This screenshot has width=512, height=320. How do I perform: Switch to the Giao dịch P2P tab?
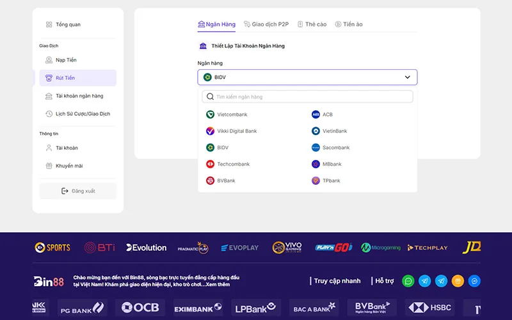point(266,24)
